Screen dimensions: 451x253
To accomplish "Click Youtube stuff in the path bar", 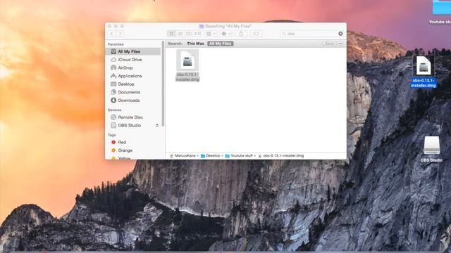I will [239, 156].
